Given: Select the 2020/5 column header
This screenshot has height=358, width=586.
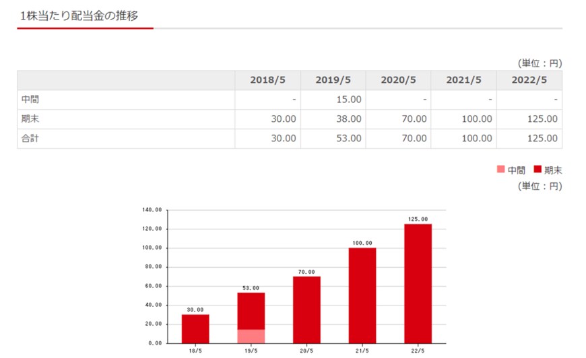Looking at the screenshot, I should tap(398, 80).
